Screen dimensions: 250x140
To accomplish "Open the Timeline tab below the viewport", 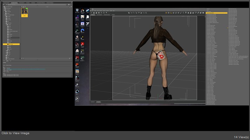I will [x=98, y=102].
